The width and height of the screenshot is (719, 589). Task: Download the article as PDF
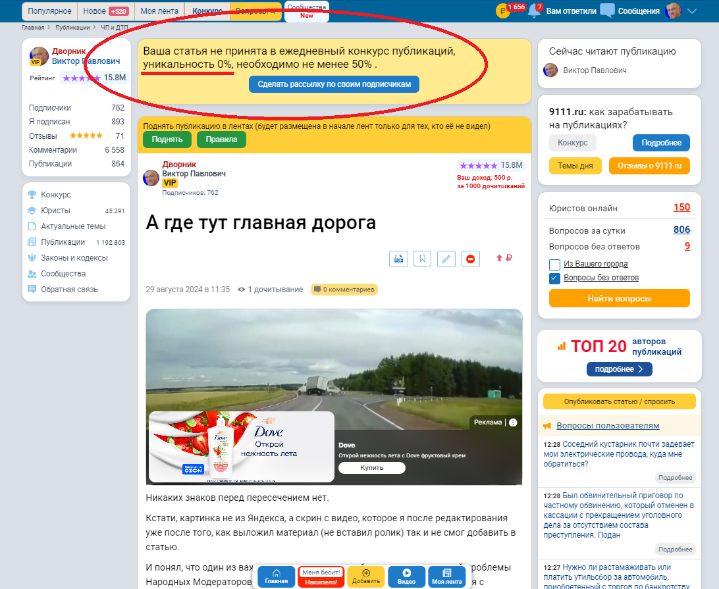pos(398,259)
